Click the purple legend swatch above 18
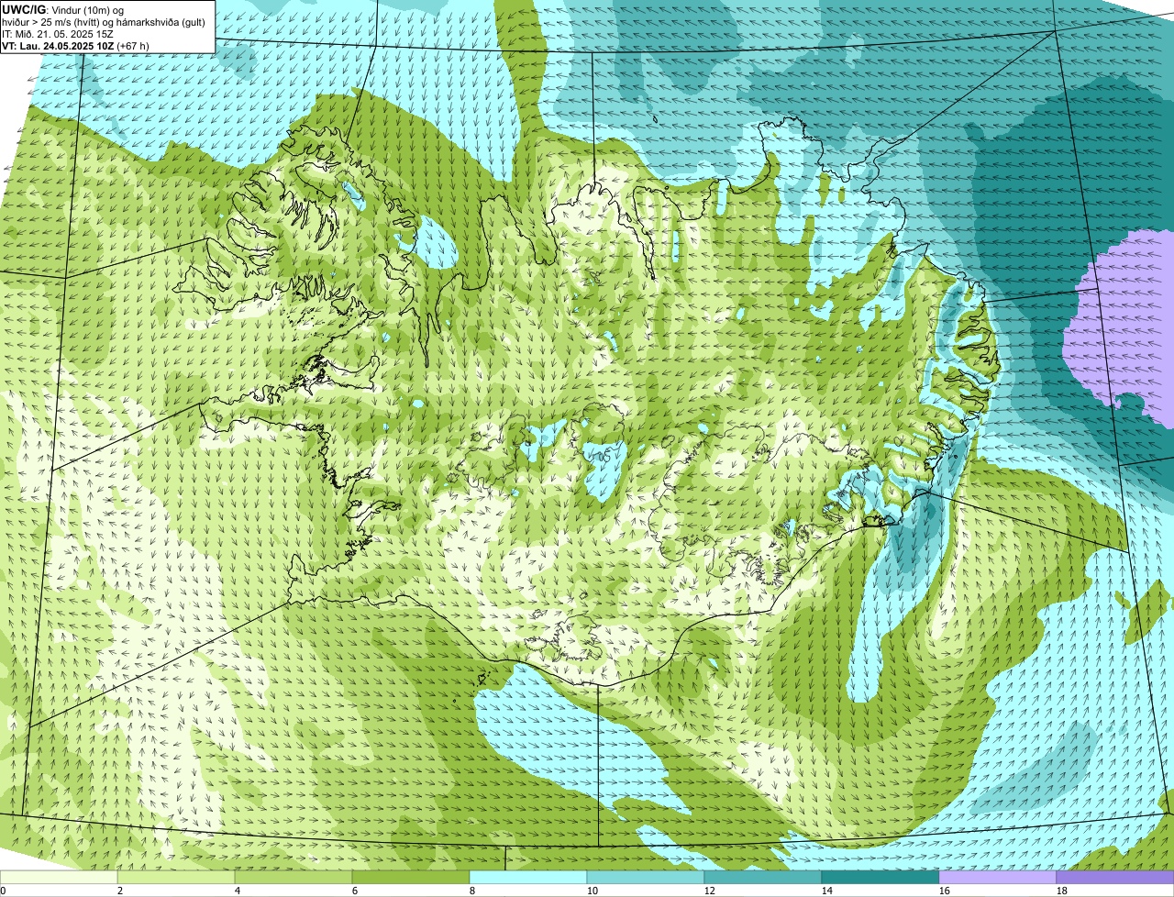1174x897 pixels. pyautogui.click(x=1115, y=878)
